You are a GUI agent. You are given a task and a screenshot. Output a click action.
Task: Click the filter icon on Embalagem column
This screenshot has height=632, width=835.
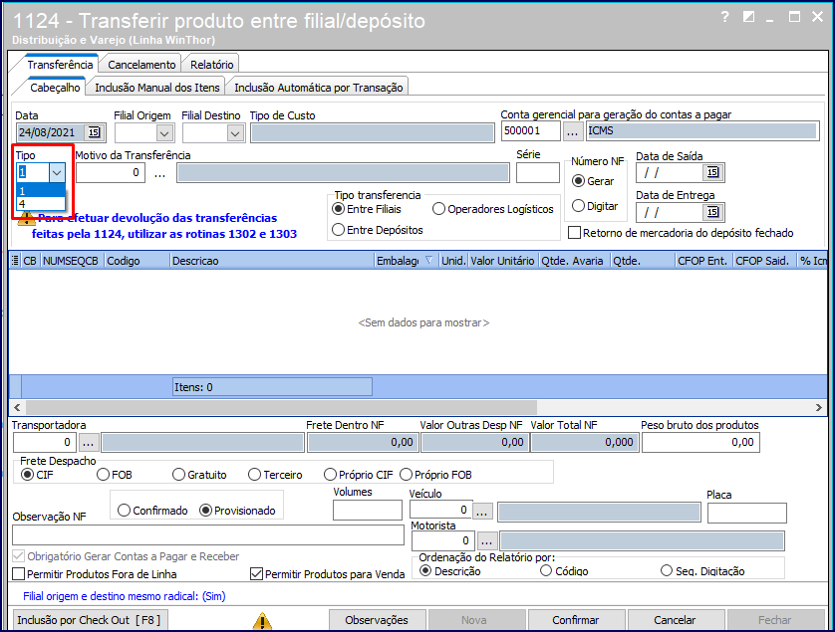click(428, 260)
